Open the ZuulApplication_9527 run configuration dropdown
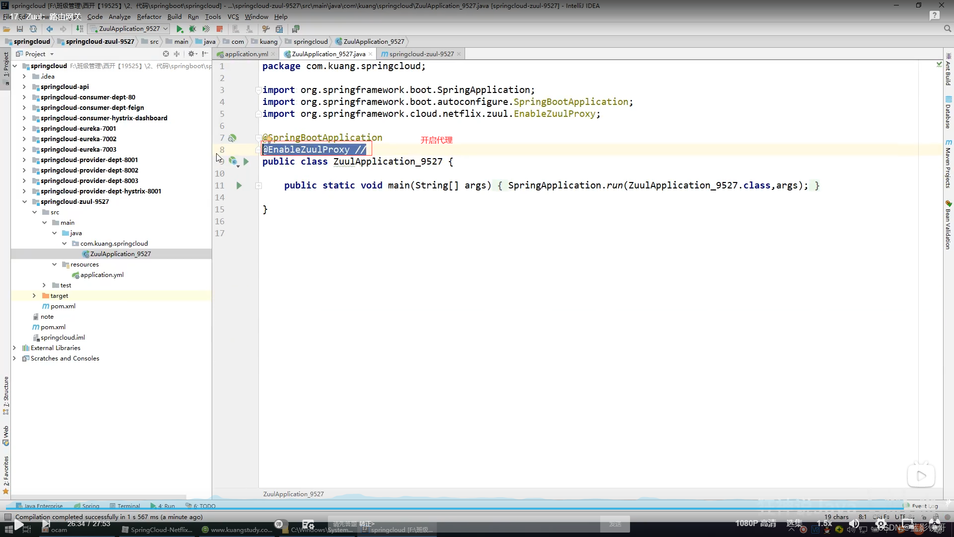The height and width of the screenshot is (537, 954). 129,29
